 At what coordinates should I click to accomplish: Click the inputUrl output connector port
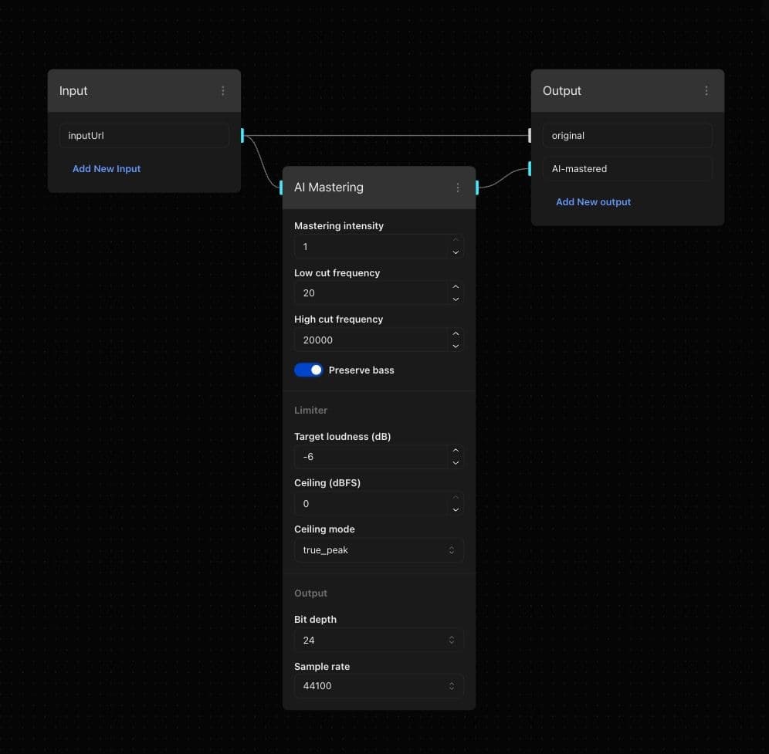pos(242,136)
